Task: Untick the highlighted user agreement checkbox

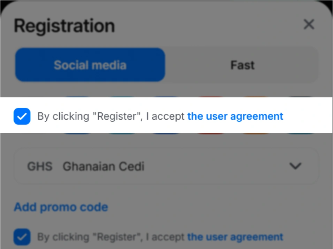Action: click(22, 116)
